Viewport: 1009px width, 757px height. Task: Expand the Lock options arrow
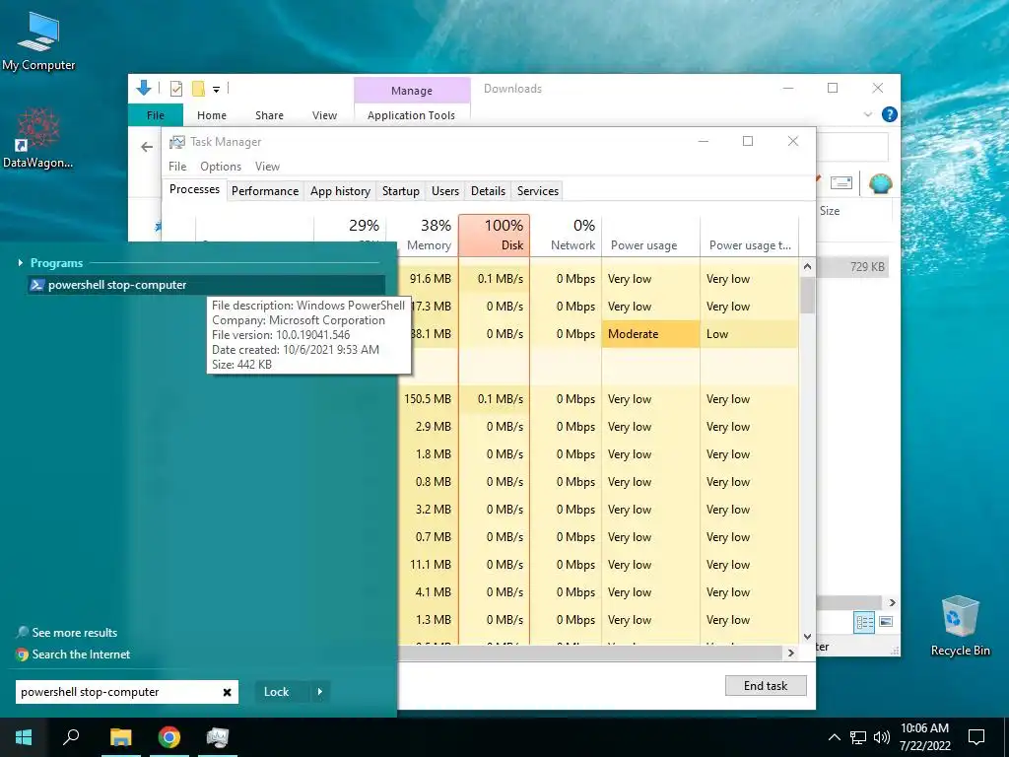click(320, 692)
